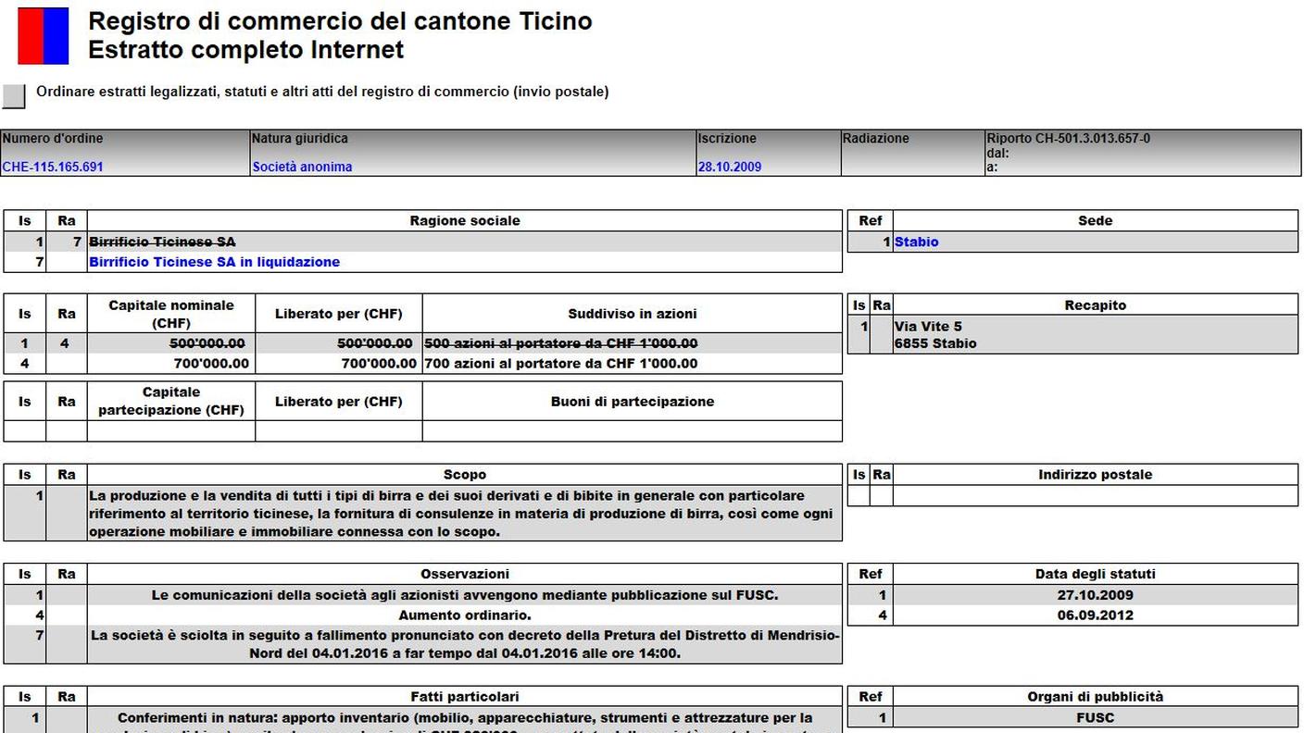Viewport: 1304px width, 733px height.
Task: Click the gray order-extracts button box
Action: point(14,96)
